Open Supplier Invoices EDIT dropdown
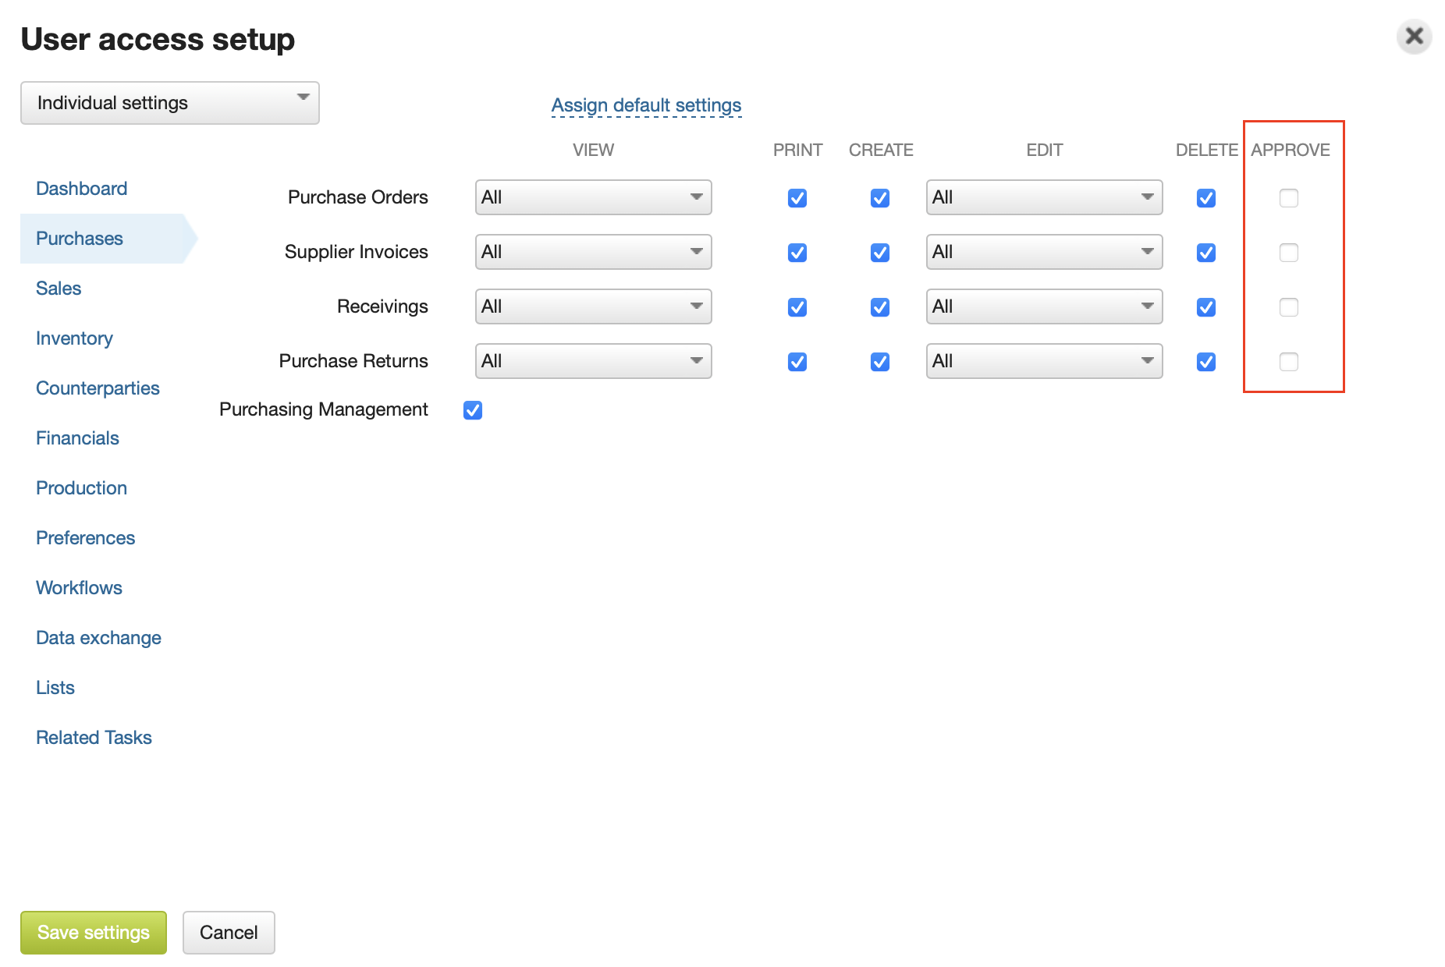 point(1044,252)
